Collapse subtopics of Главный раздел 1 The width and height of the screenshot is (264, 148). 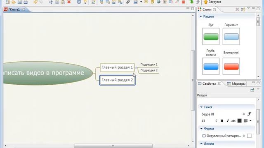tap(137, 67)
